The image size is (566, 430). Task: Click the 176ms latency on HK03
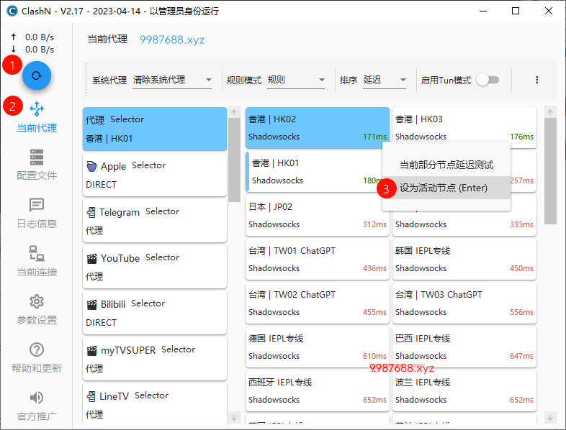coord(521,137)
